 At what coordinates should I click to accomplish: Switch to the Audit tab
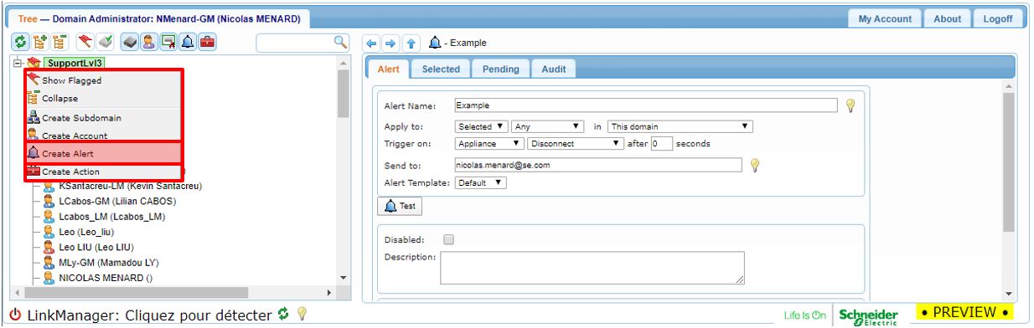(553, 69)
